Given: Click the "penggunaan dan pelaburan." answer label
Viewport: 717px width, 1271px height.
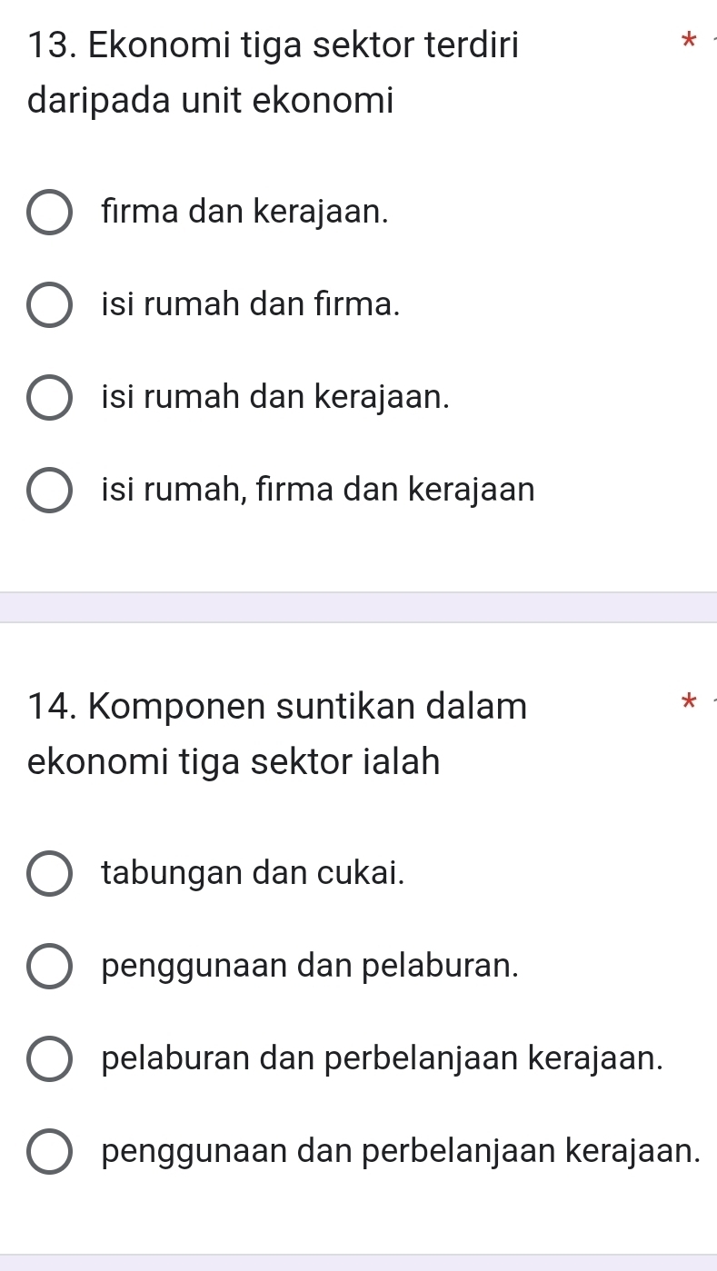Looking at the screenshot, I should click(311, 967).
